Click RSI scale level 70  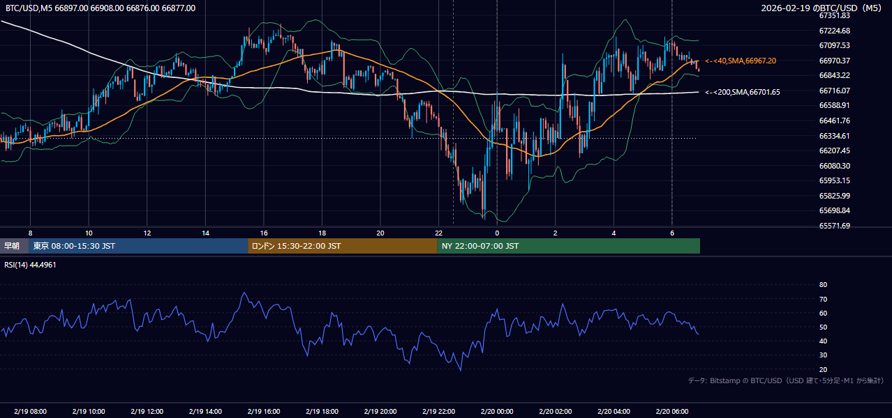pyautogui.click(x=823, y=299)
